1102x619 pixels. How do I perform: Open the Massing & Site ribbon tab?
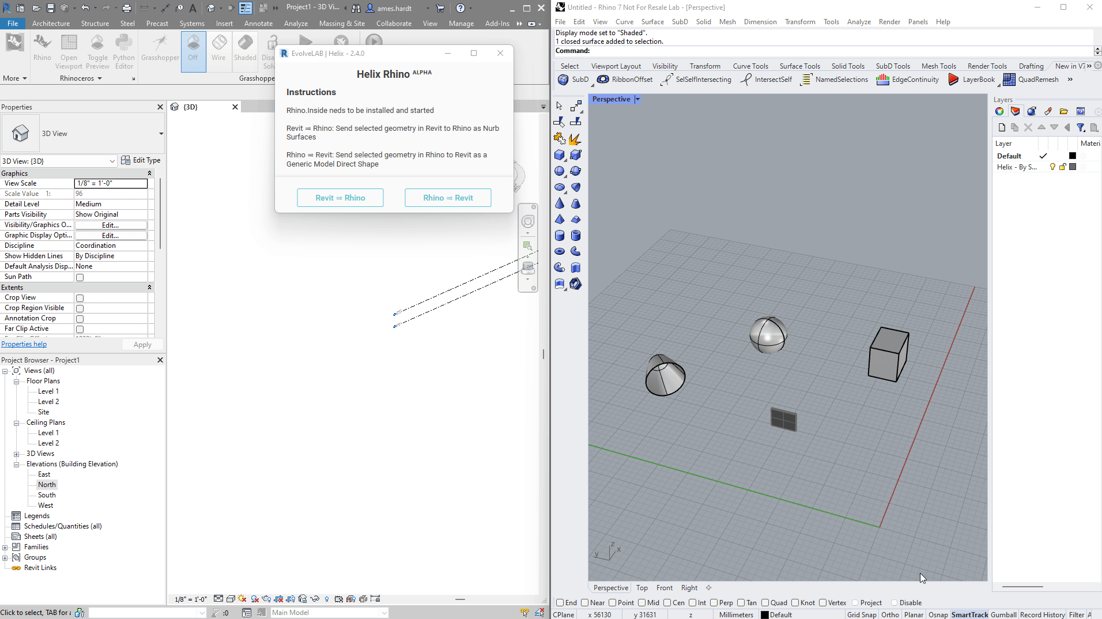pos(342,24)
